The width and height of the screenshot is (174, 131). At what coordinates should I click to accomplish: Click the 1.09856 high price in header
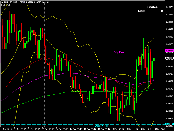tap(30, 2)
